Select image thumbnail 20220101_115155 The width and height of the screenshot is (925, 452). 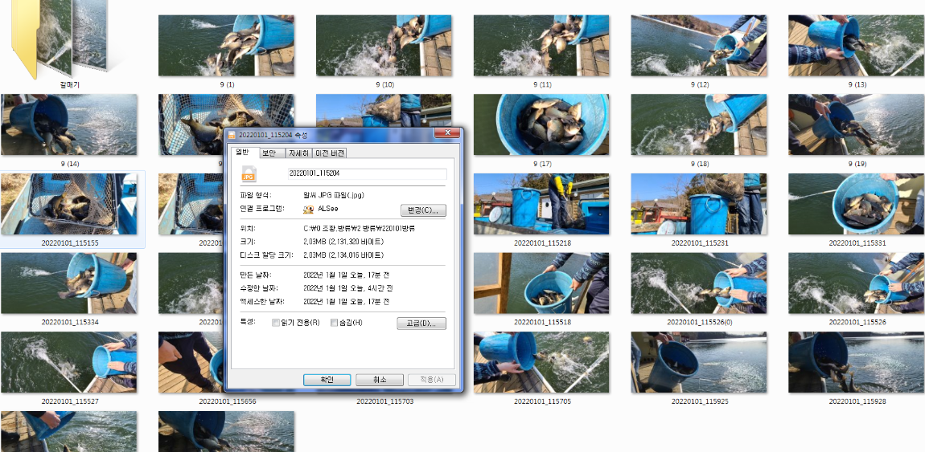pyautogui.click(x=69, y=204)
